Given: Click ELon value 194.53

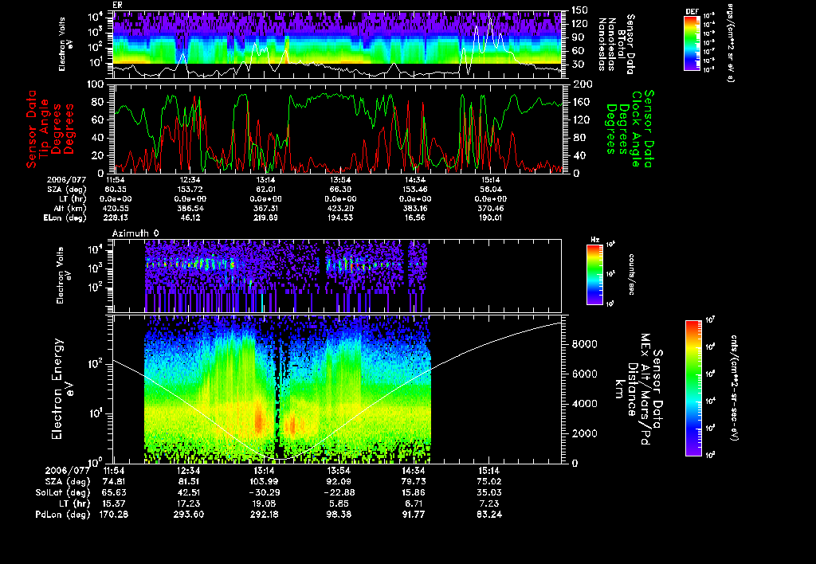Looking at the screenshot, I should (x=340, y=217).
